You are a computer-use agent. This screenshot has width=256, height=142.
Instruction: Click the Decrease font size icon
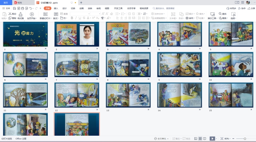[107, 14]
